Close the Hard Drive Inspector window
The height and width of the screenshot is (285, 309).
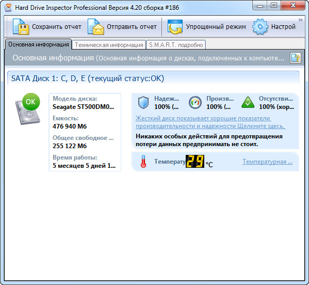(293, 6)
